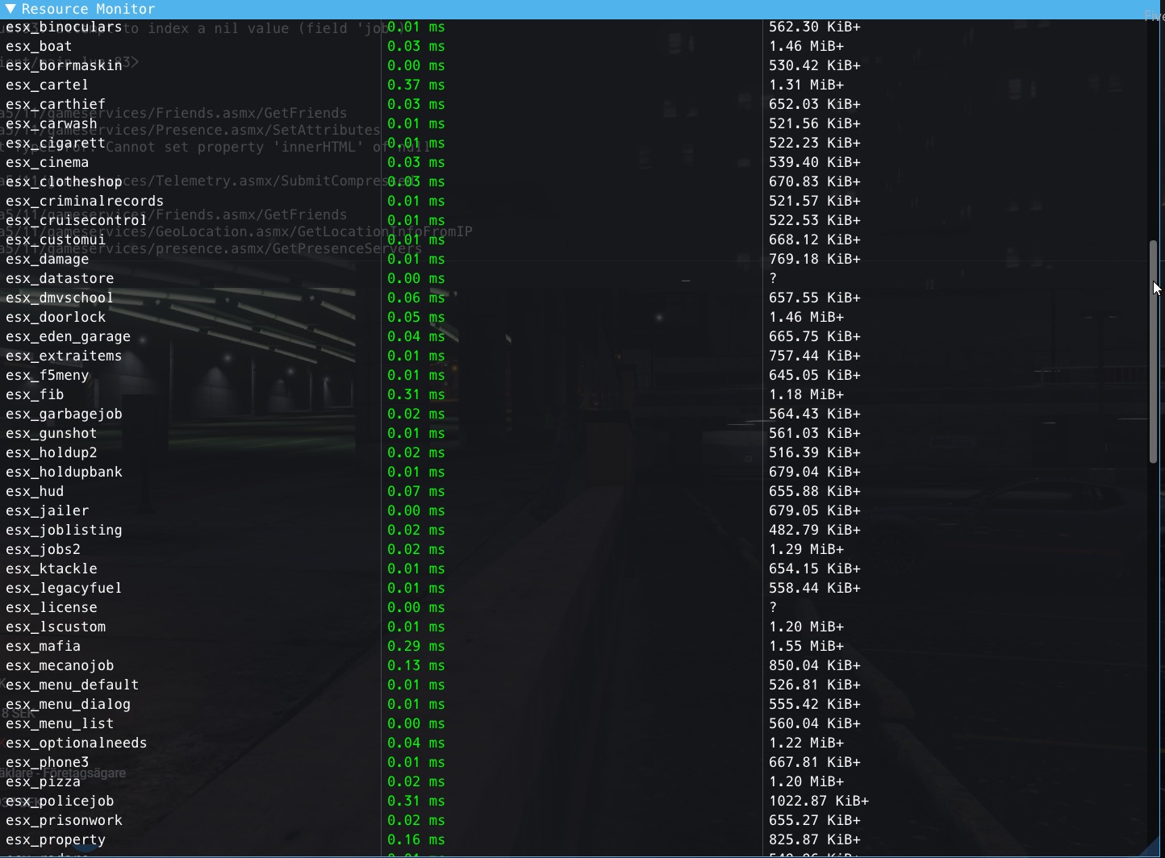Click the esx_mecanojob resource name
This screenshot has width=1165, height=858.
[60, 665]
